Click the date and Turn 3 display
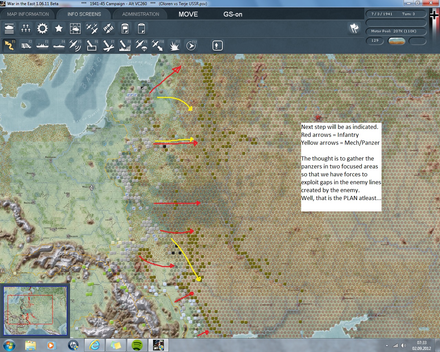Viewport: 440px width, 352px height. pyautogui.click(x=396, y=14)
